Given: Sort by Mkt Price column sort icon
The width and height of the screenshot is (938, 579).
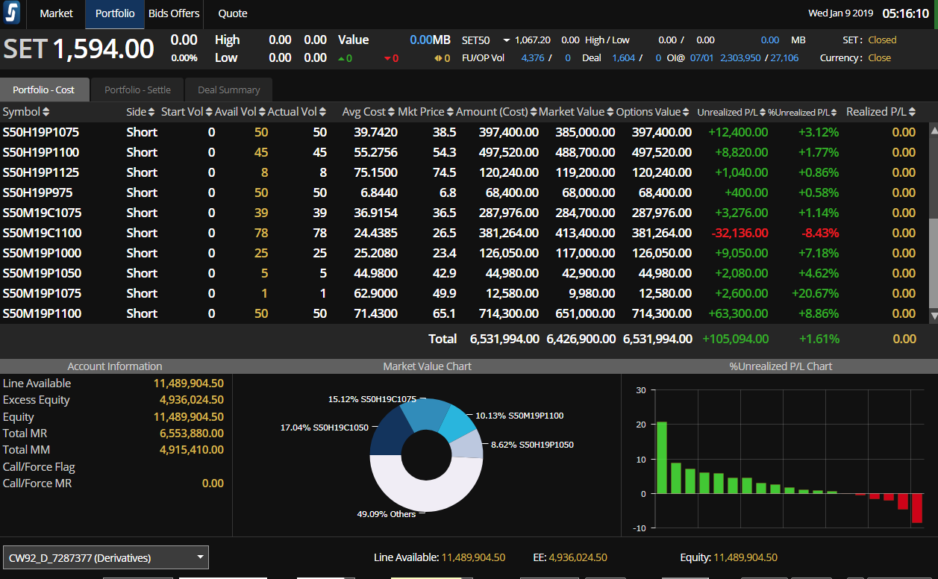Looking at the screenshot, I should coord(451,112).
